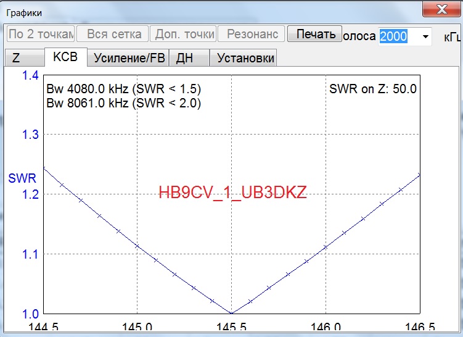Close the Графики window

(442, 9)
